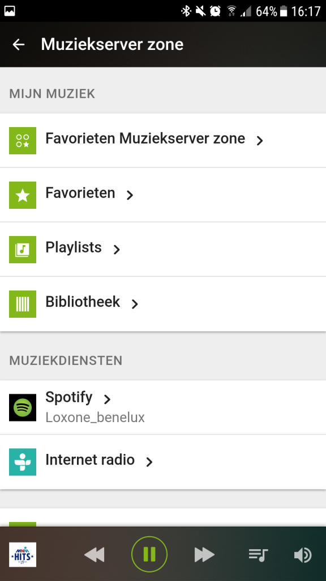The height and width of the screenshot is (581, 326).
Task: Open the Loxone_benelux Spotify account entry
Action: click(x=95, y=417)
